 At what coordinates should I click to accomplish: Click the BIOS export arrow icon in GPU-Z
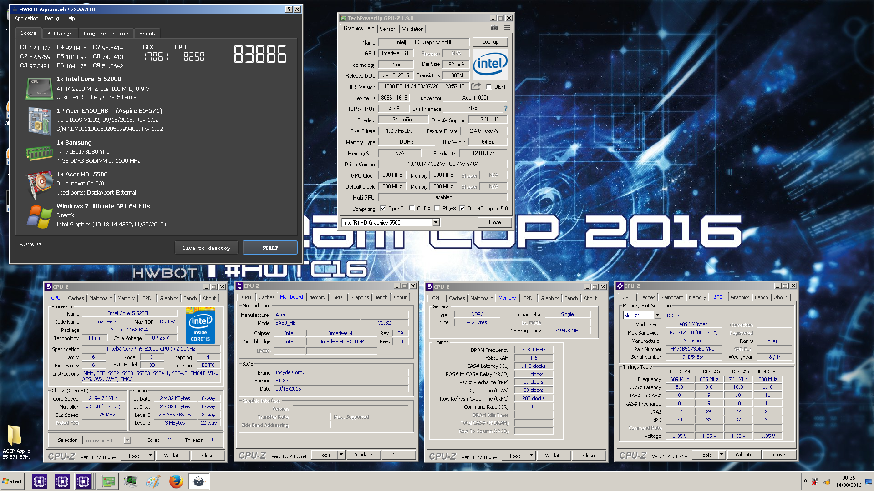coord(476,86)
